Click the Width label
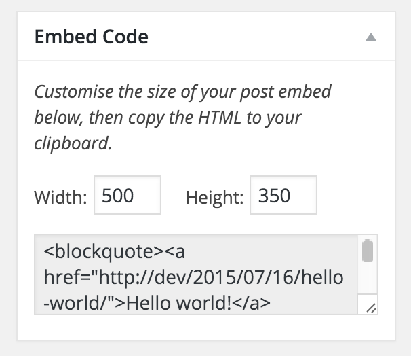 [x=60, y=197]
